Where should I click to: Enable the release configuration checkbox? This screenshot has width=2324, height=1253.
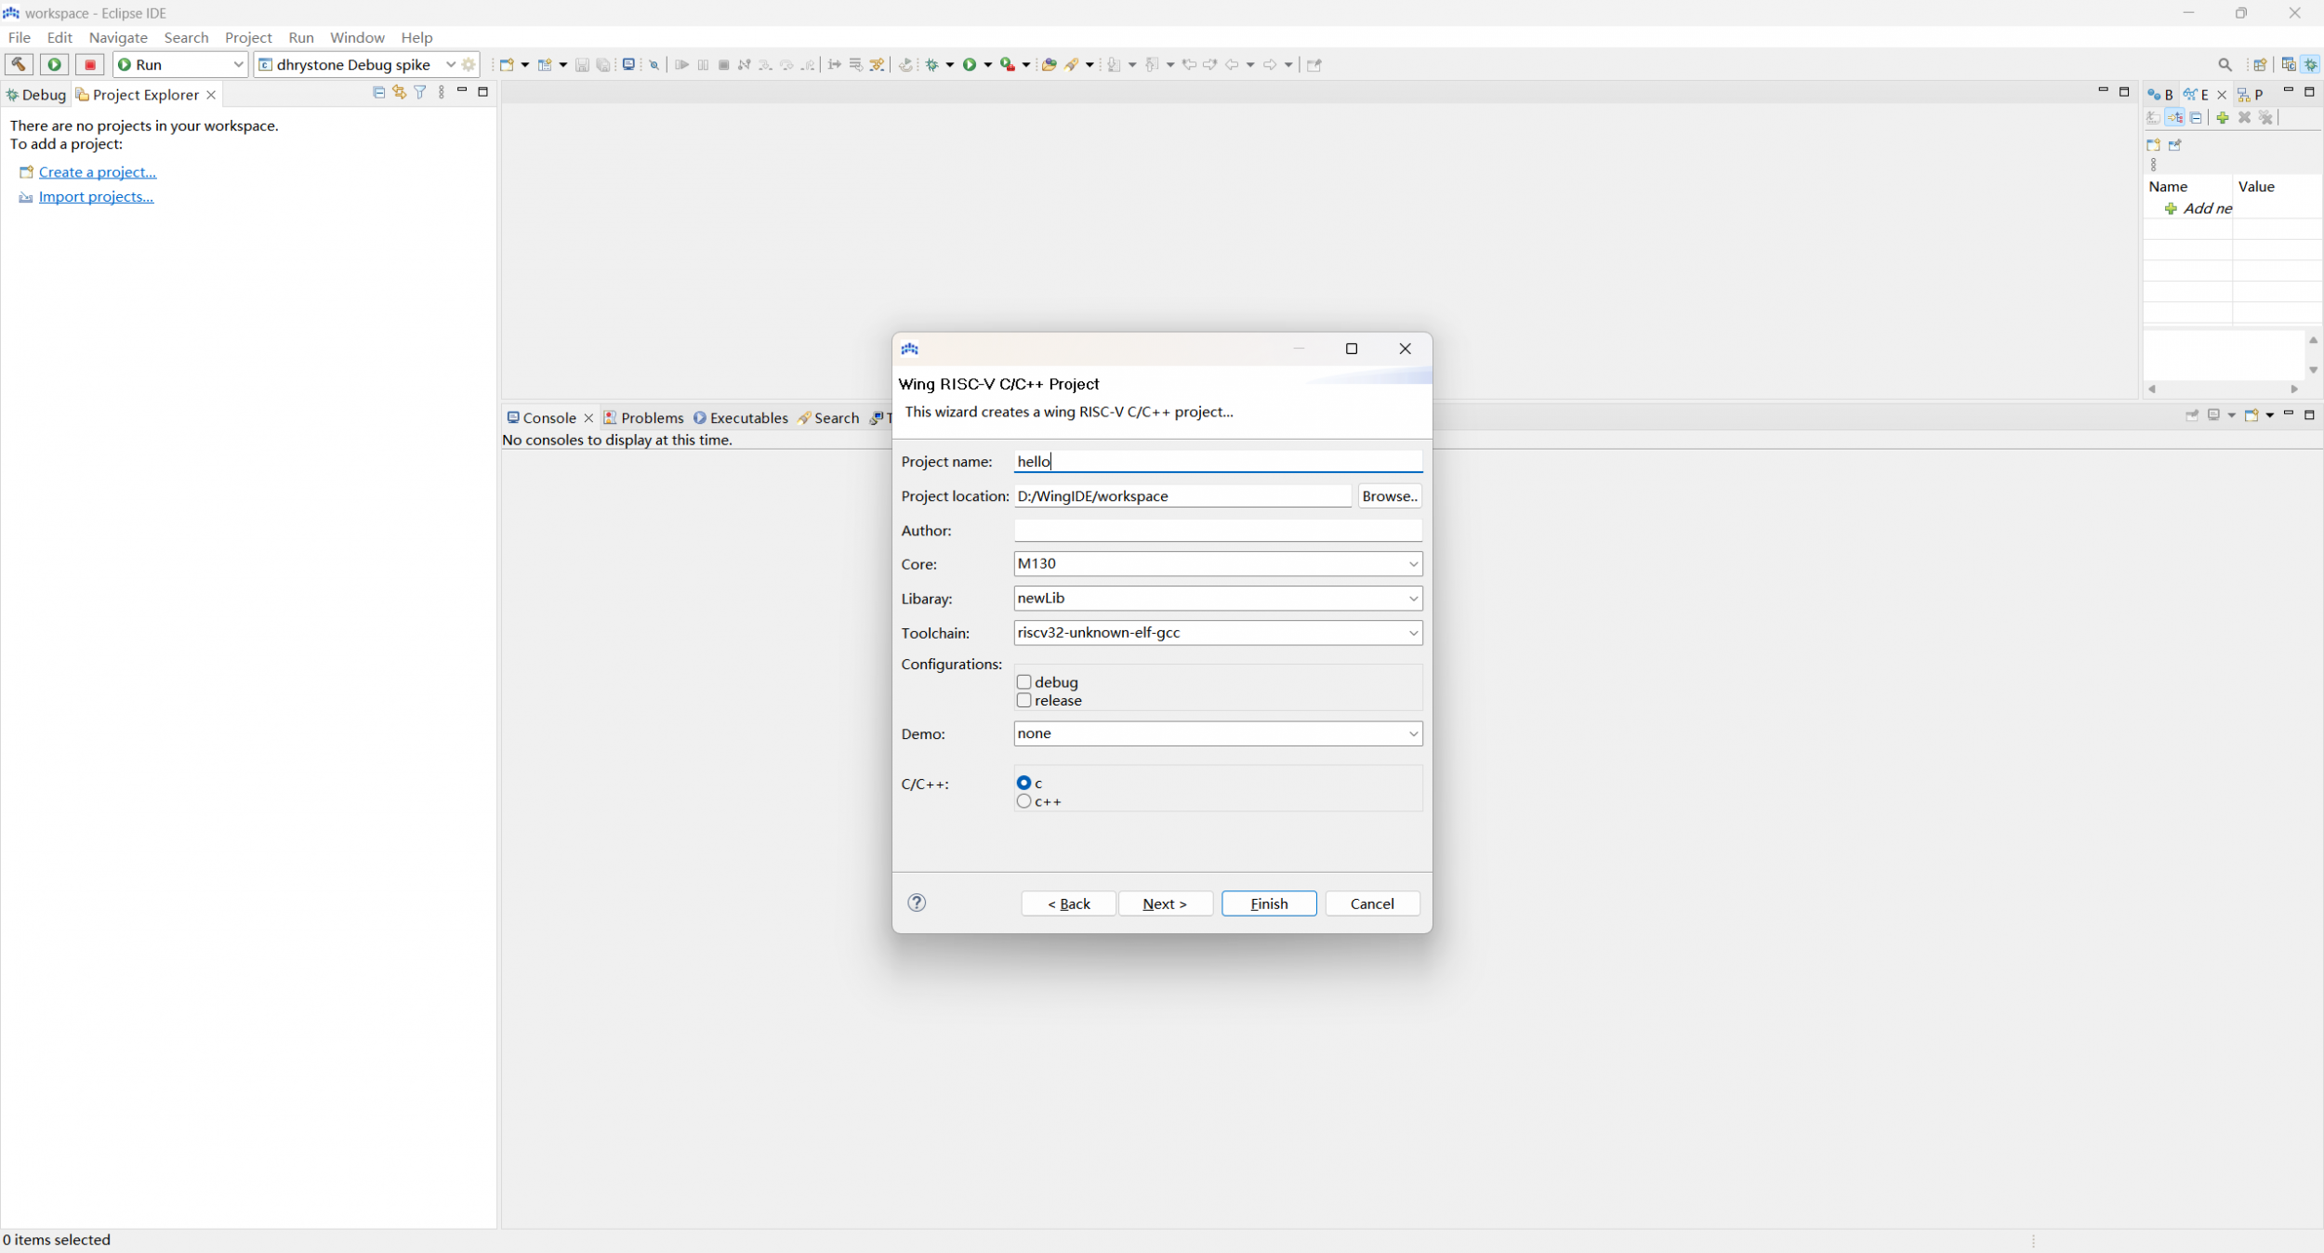pyautogui.click(x=1024, y=700)
